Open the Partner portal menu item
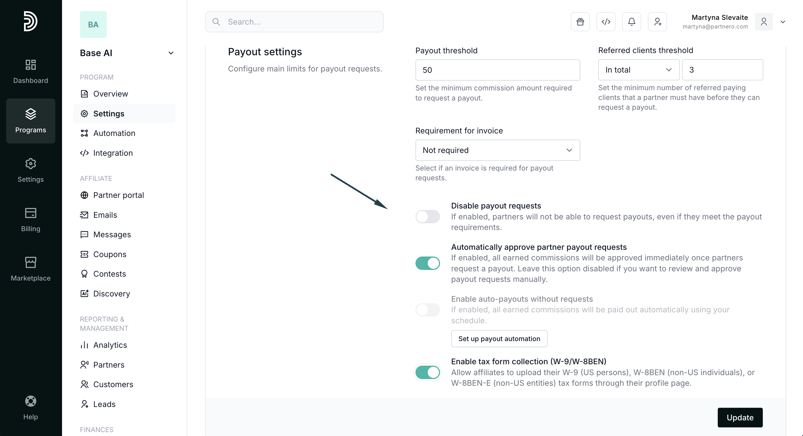The width and height of the screenshot is (803, 436). point(118,195)
